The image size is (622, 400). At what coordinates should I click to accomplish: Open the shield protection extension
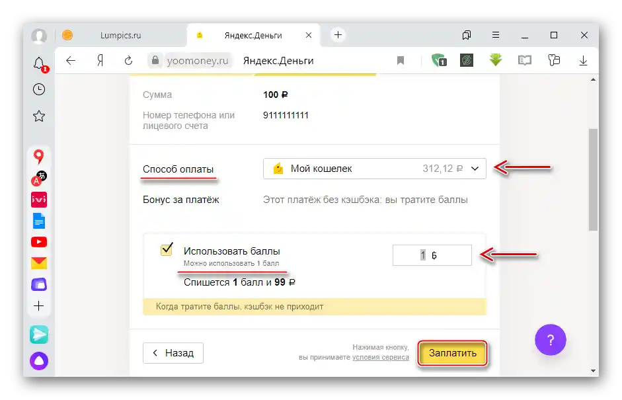439,61
